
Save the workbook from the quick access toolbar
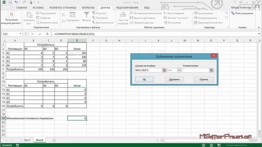[10, 2]
